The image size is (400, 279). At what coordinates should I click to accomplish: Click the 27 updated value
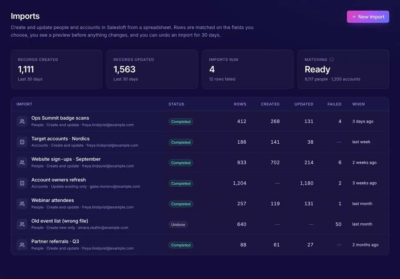click(x=310, y=245)
